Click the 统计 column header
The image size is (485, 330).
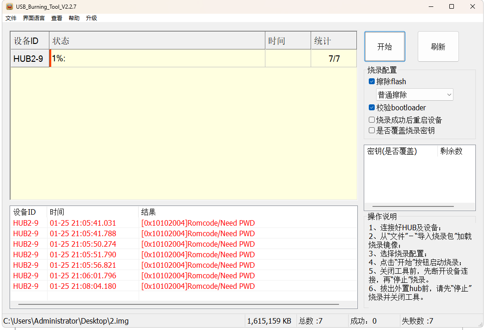[x=334, y=41]
